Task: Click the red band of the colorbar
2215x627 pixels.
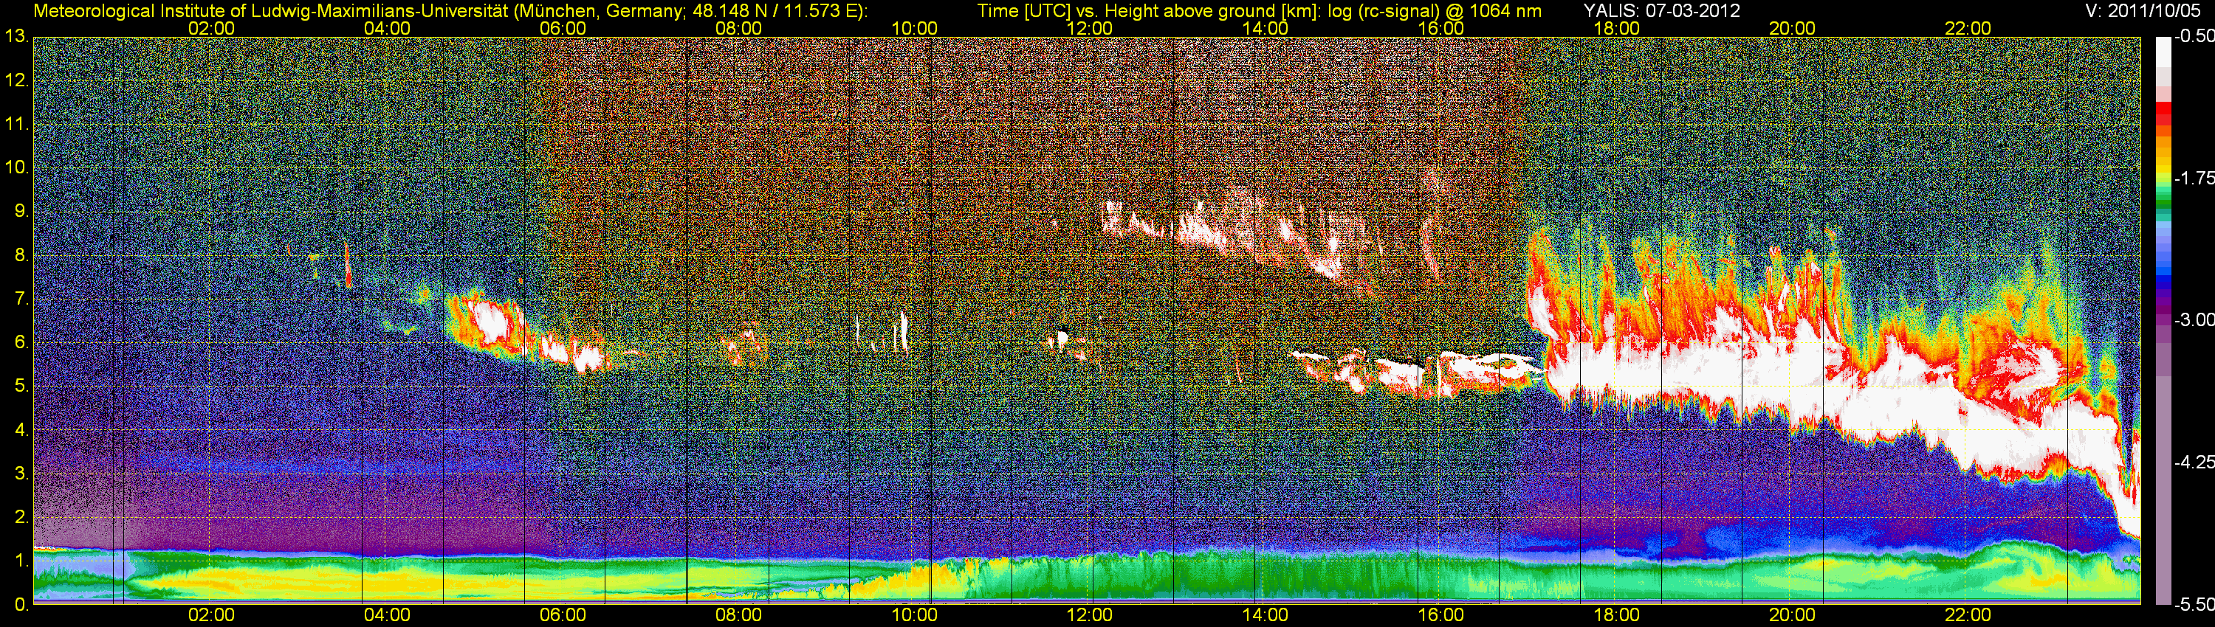Action: tap(2163, 114)
